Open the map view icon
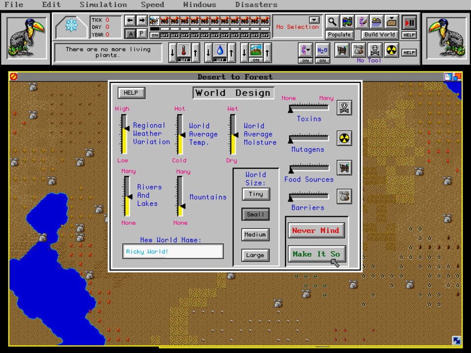Screen dimensions: 471x353 tap(346, 22)
